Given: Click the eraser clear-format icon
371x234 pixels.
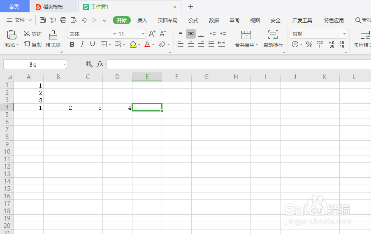Looking at the screenshot, I should point(162,44).
